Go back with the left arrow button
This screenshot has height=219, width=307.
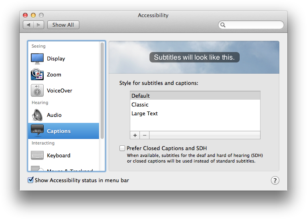(x=28, y=25)
